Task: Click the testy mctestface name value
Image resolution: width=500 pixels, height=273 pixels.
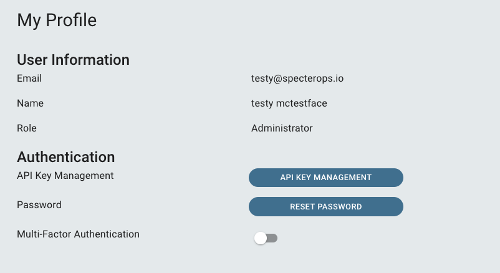Action: [289, 103]
